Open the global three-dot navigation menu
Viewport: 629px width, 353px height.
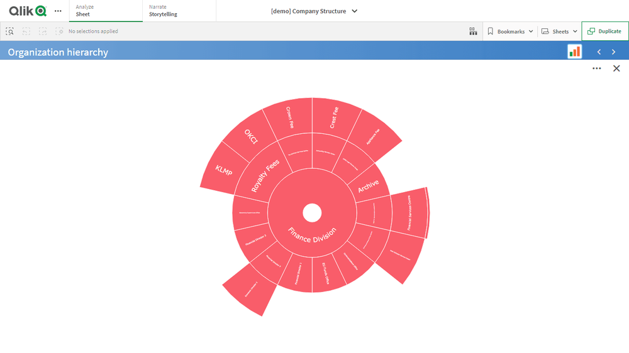(58, 11)
